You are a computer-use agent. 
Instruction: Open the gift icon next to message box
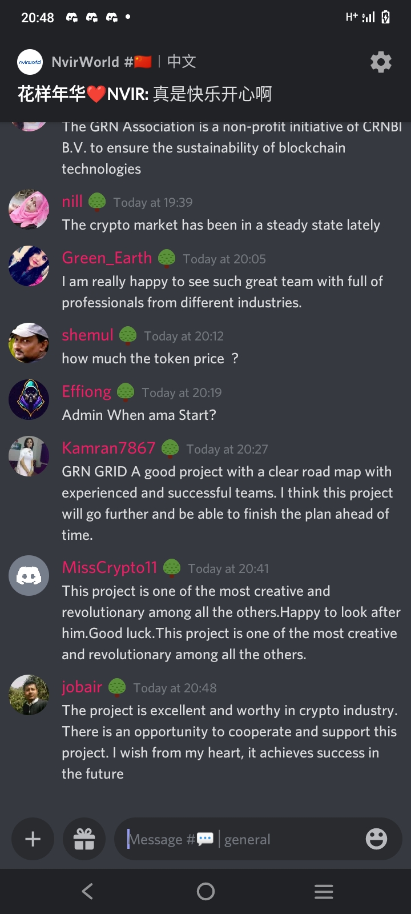click(84, 839)
